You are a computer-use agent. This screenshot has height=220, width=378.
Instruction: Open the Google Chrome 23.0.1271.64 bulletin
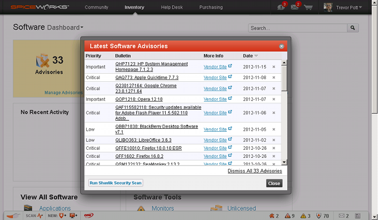tap(146, 88)
